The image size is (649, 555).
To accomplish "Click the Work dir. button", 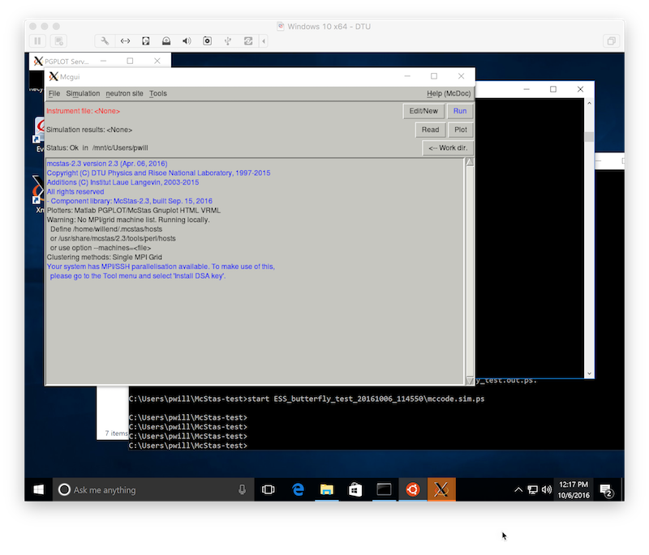I will pyautogui.click(x=447, y=148).
